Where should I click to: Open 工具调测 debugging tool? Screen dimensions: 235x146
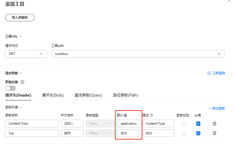216,73
